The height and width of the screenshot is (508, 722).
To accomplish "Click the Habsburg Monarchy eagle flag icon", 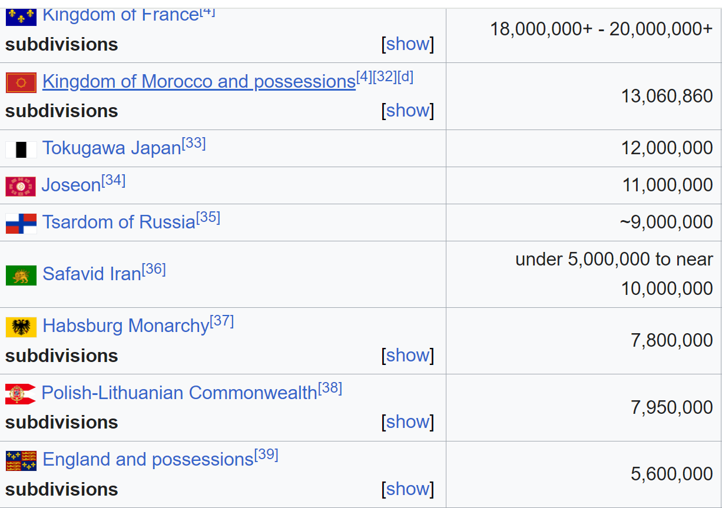I will pyautogui.click(x=21, y=327).
